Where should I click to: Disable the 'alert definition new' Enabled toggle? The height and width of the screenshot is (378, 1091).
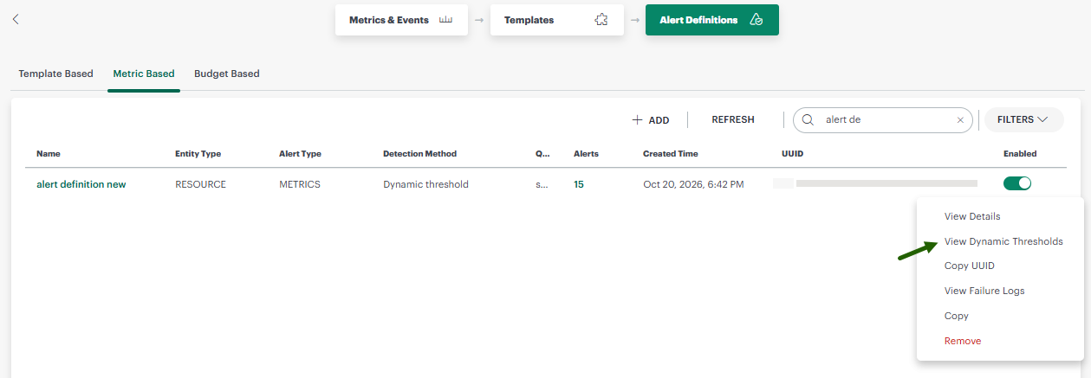(1017, 183)
